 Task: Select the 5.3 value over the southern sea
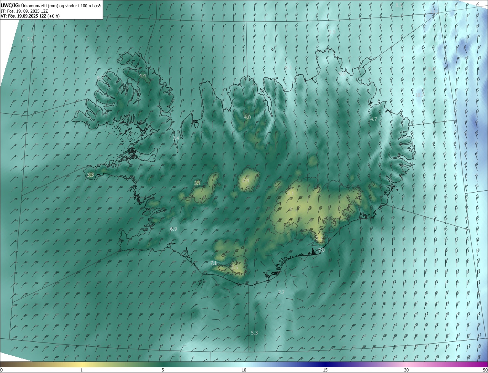(254, 333)
